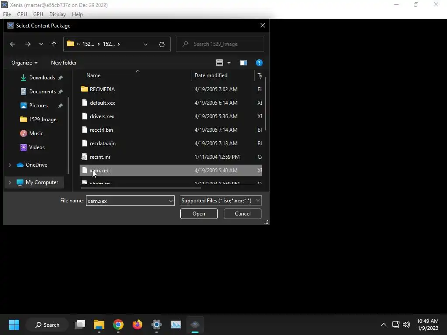Expand address bar path dropdown
Viewport: 447px width, 335px height.
[146, 44]
